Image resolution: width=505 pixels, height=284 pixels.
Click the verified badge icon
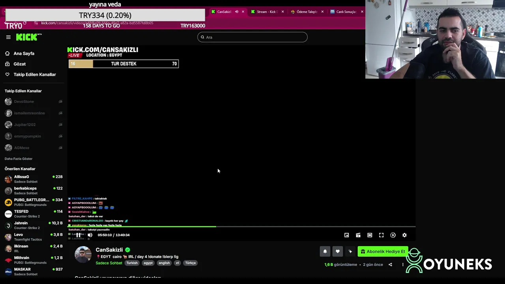tap(128, 250)
